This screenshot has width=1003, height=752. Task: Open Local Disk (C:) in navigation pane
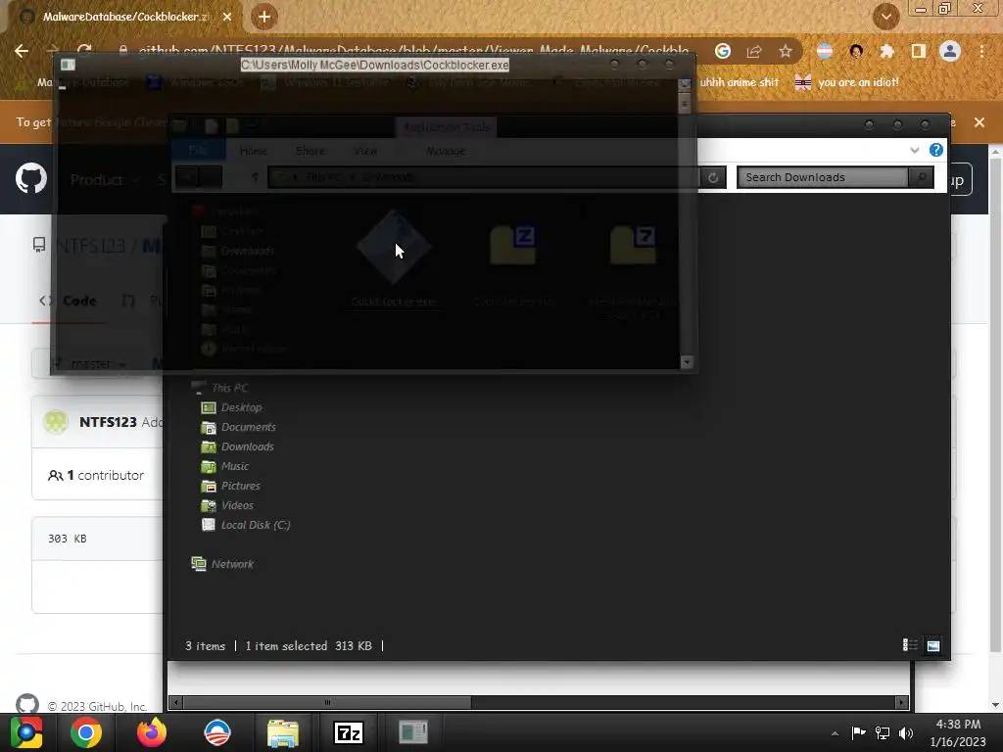246,525
